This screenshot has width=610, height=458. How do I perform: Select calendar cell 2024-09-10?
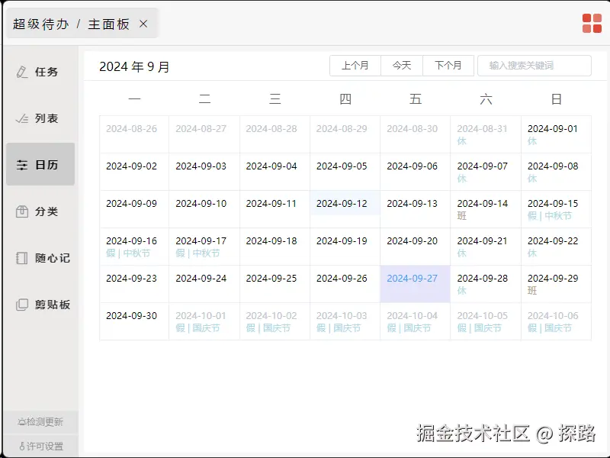tap(204, 209)
